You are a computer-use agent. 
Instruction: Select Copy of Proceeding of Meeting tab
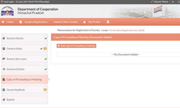click(x=24, y=79)
